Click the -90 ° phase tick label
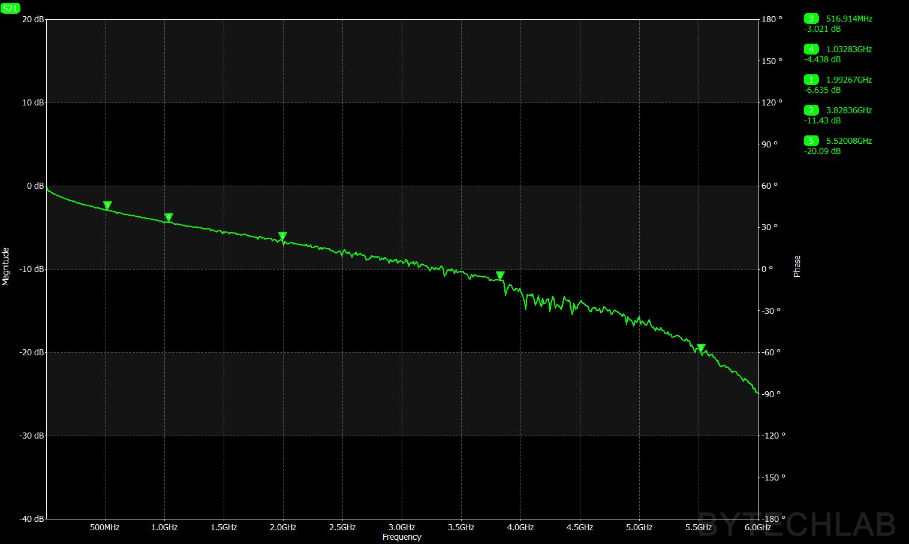Image resolution: width=909 pixels, height=544 pixels. point(772,394)
